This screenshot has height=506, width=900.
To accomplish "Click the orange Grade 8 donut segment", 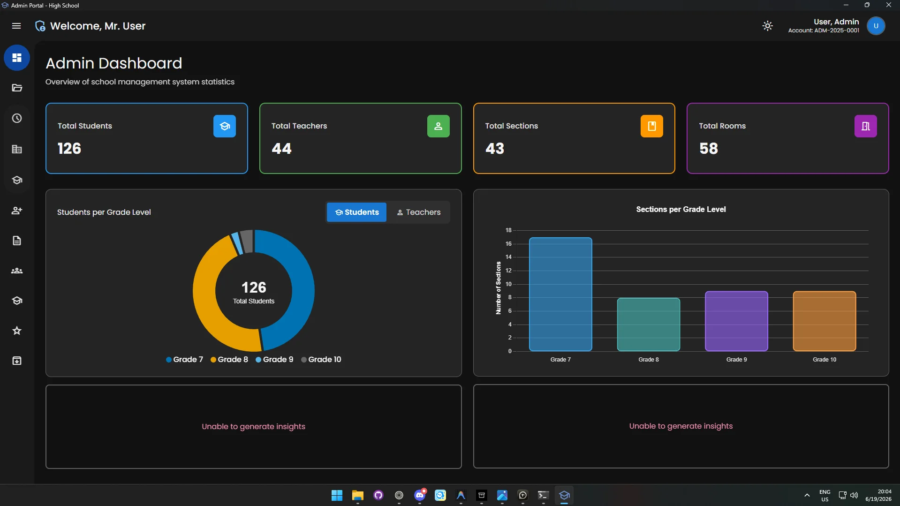I will coord(205,300).
